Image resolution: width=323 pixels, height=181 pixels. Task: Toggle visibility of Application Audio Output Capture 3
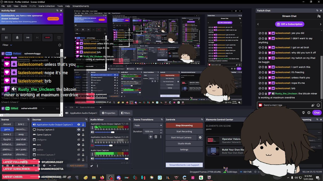(x=79, y=124)
